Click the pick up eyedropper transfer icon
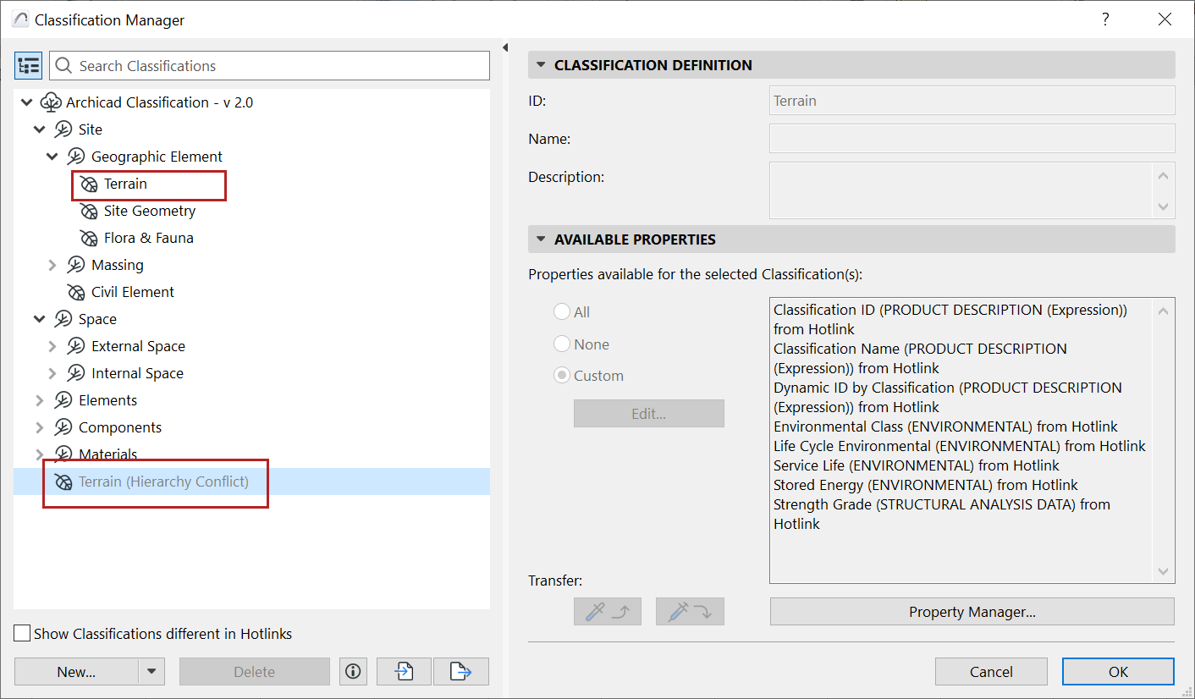The width and height of the screenshot is (1195, 699). point(607,611)
